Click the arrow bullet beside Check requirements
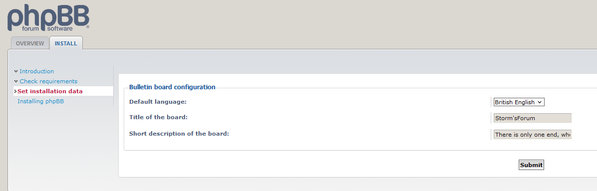 point(16,81)
